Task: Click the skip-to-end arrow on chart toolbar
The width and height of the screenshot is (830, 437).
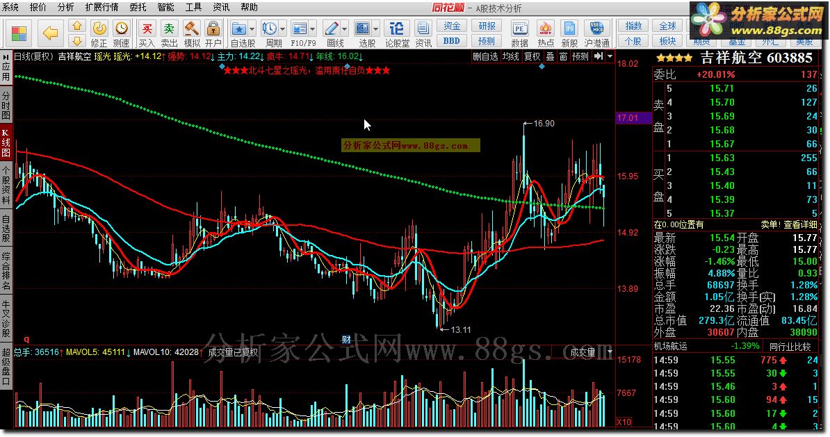Action: [598, 56]
